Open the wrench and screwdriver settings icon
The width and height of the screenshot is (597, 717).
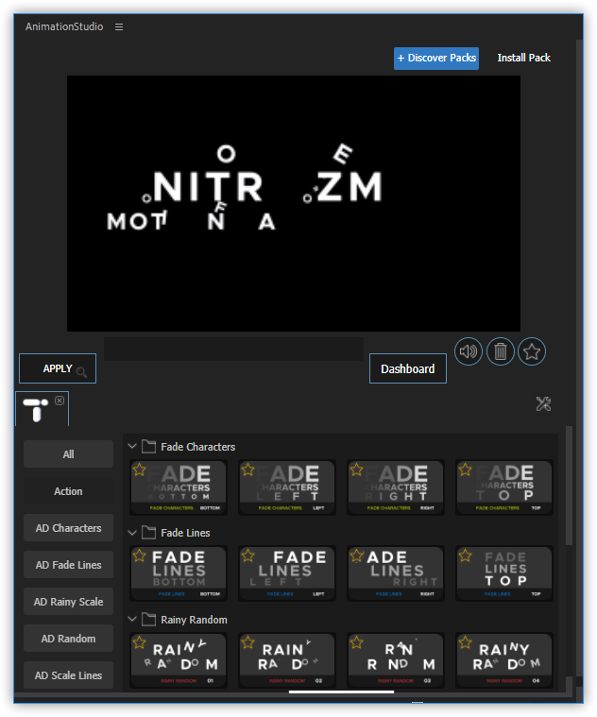click(x=543, y=403)
